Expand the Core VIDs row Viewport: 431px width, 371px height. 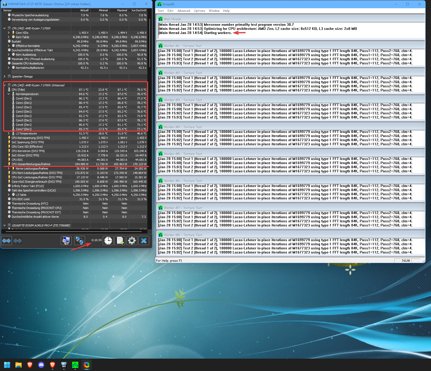click(x=9, y=33)
